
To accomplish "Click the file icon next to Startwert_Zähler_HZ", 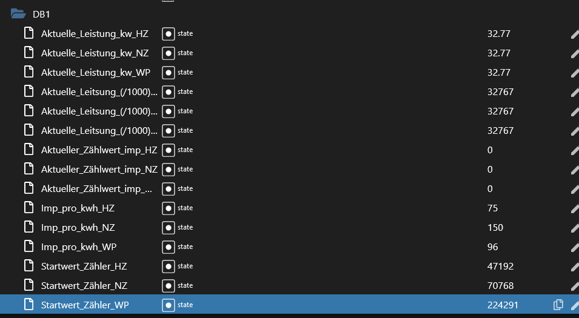I will pyautogui.click(x=29, y=266).
